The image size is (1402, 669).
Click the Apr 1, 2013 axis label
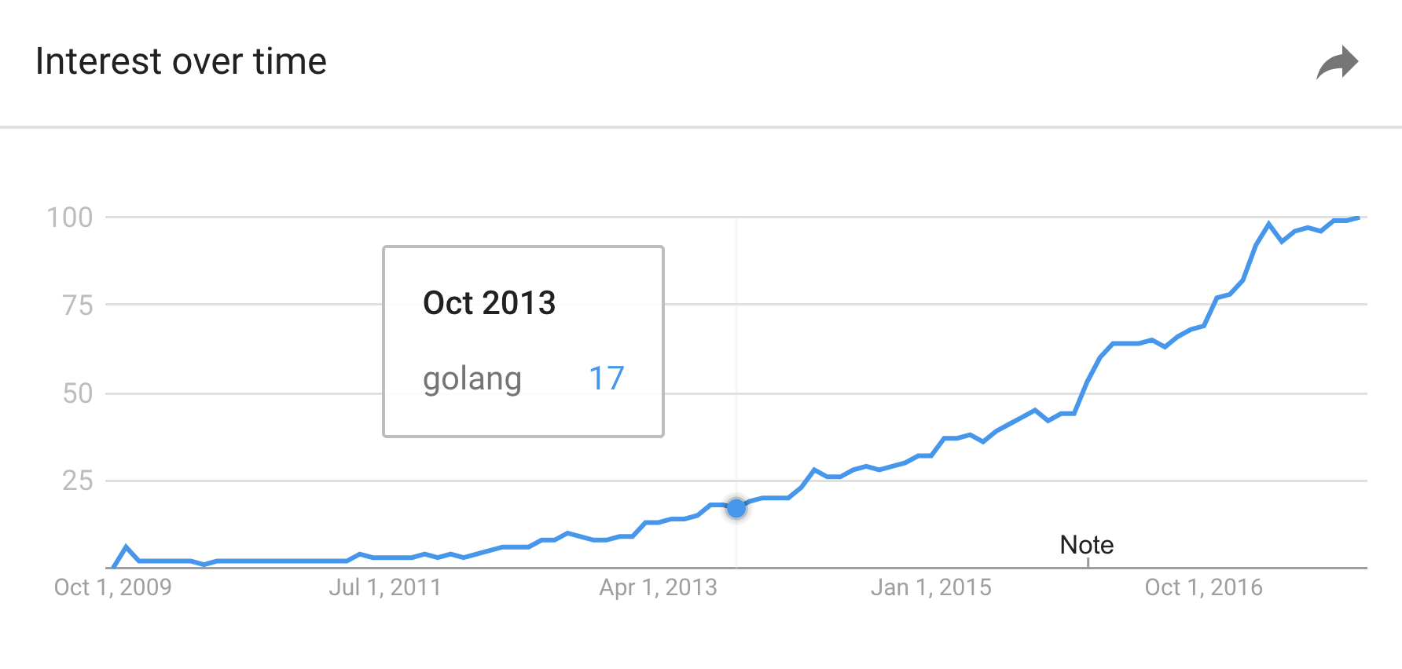coord(659,587)
